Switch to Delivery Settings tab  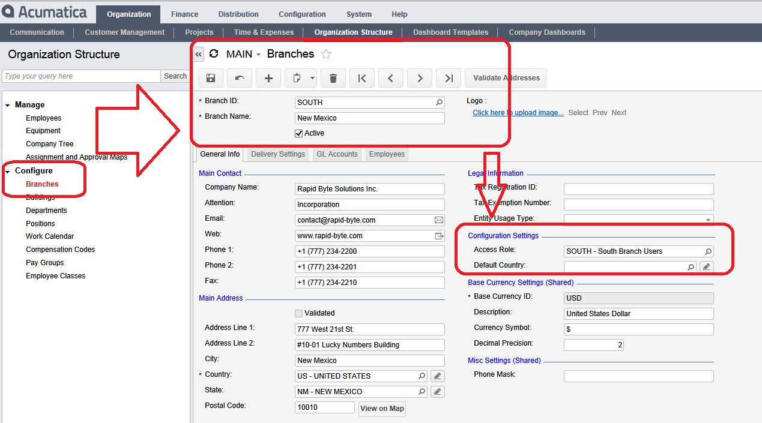278,154
